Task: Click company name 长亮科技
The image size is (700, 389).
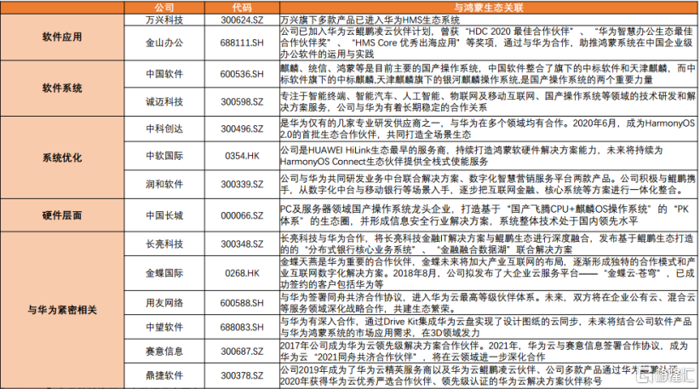Action: [x=164, y=244]
